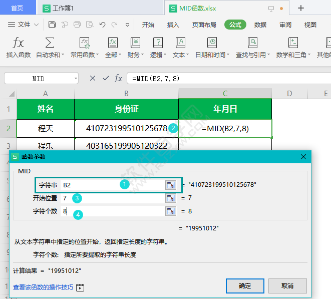The image size is (331, 299).
Task: Expand the 逻辑 dropdown arrow
Action: point(165,55)
